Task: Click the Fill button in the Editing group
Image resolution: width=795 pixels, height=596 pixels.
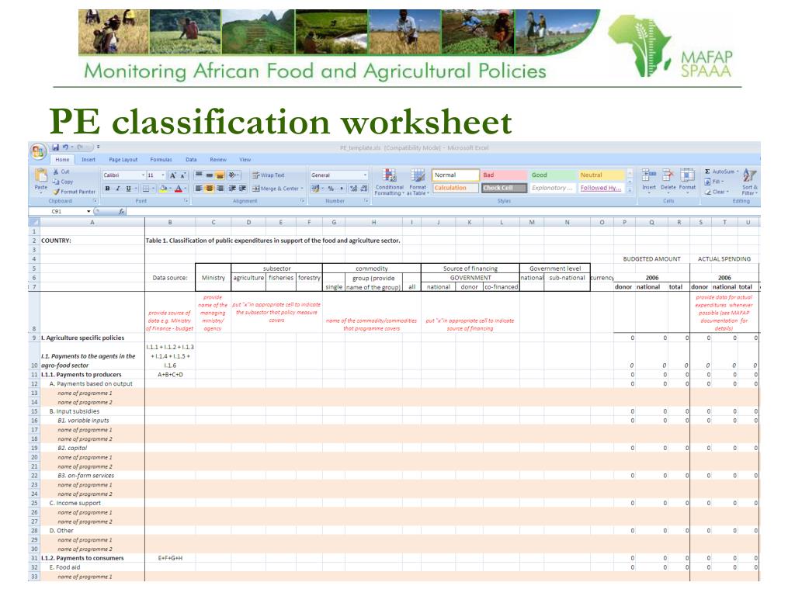Action: 714,182
